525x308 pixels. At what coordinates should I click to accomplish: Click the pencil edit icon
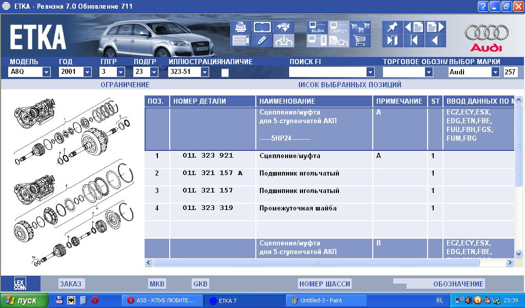coord(261,41)
